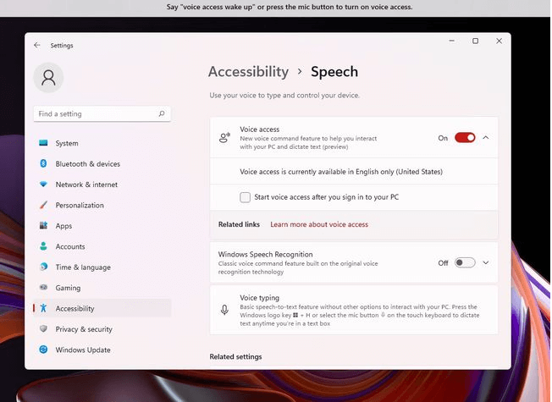Open Accounts settings category
The width and height of the screenshot is (552, 402).
pyautogui.click(x=102, y=246)
